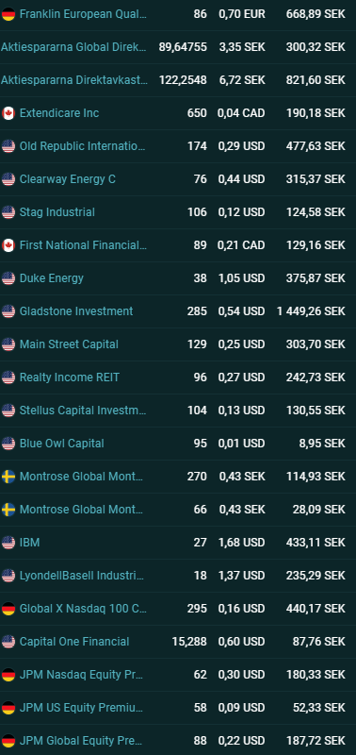Open the Main Street Capital link
Image resolution: width=356 pixels, height=755 pixels.
pyautogui.click(x=69, y=344)
